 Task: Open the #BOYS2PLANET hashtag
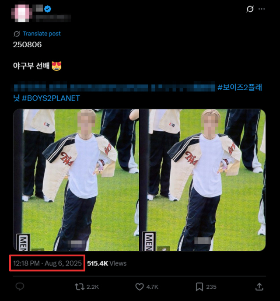[x=51, y=98]
